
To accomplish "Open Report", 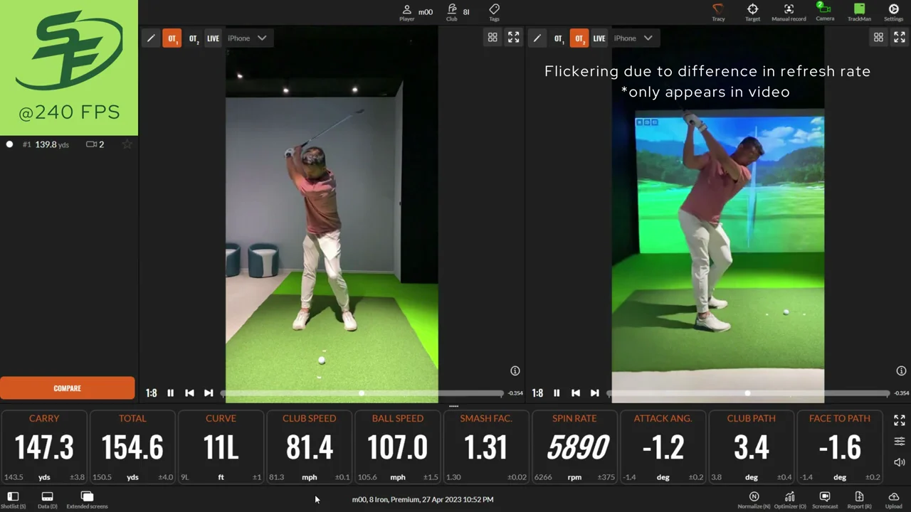I will (859, 500).
